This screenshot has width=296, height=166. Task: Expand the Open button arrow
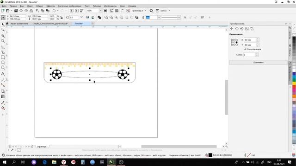point(11,11)
